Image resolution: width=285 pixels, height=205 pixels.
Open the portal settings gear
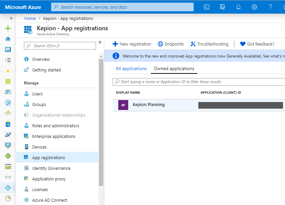[254, 7]
